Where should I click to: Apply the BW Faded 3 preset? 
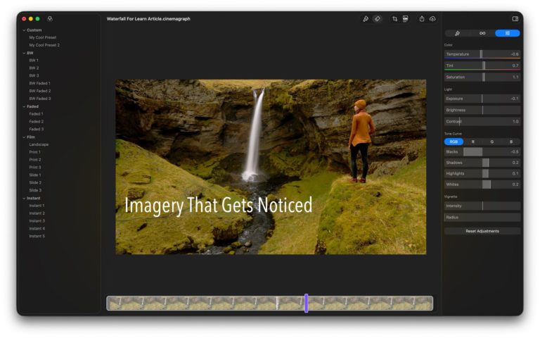click(39, 99)
